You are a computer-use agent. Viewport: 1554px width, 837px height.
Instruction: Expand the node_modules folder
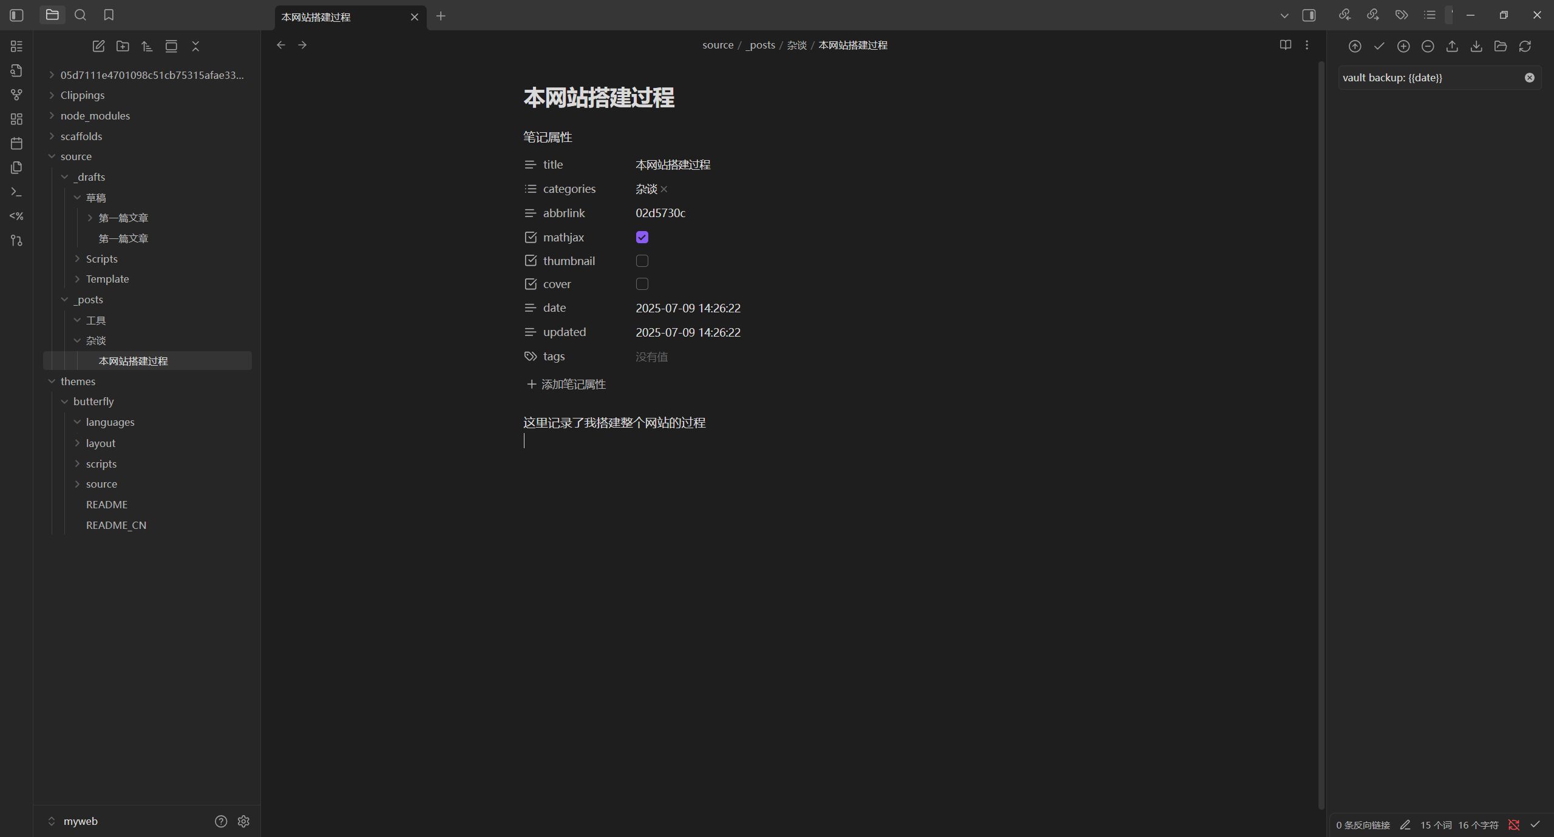click(95, 116)
